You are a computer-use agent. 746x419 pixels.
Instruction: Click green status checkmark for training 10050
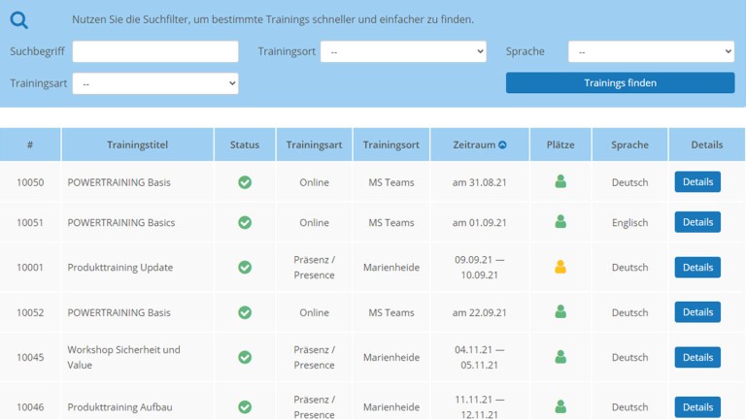coord(245,182)
